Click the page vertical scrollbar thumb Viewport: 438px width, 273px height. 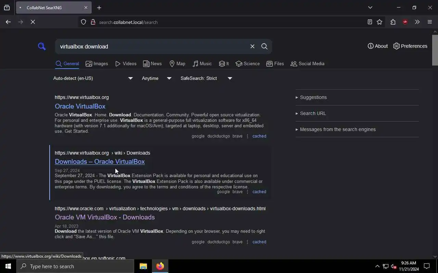coord(435,50)
